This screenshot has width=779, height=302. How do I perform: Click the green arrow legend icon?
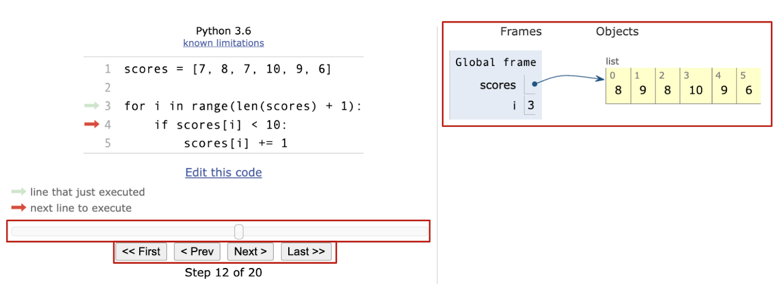19,192
